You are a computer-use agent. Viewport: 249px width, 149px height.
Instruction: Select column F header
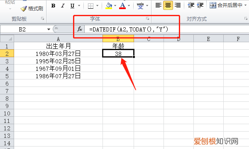coord(236,39)
